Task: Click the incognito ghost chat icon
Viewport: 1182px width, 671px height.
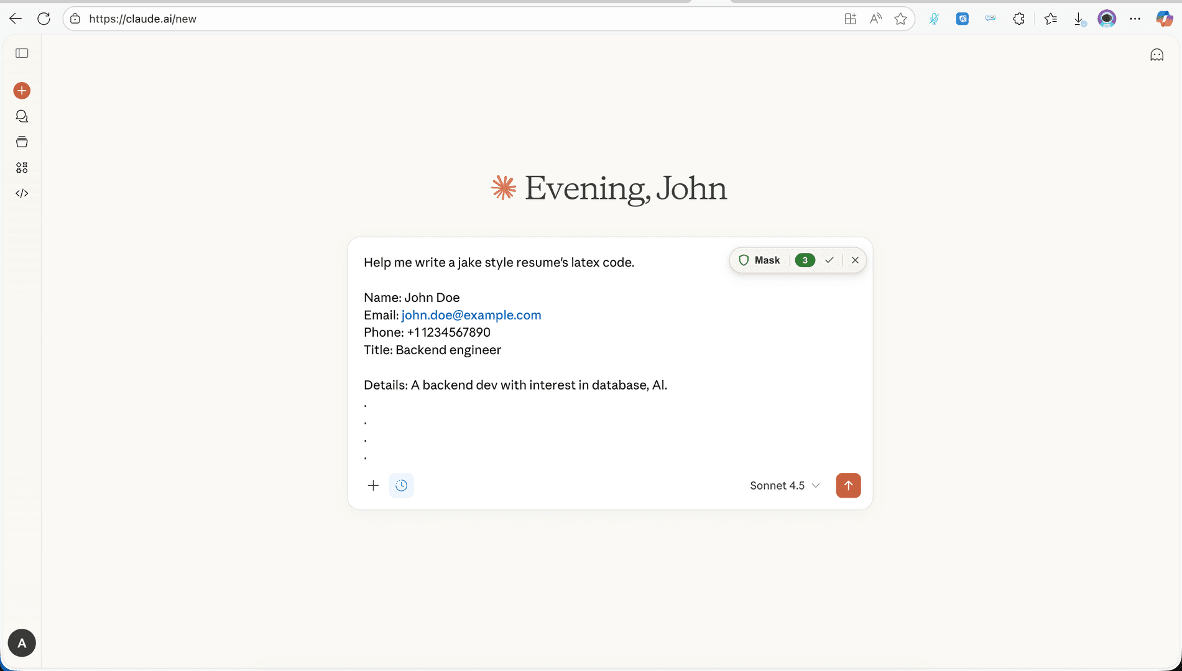Action: [1157, 55]
